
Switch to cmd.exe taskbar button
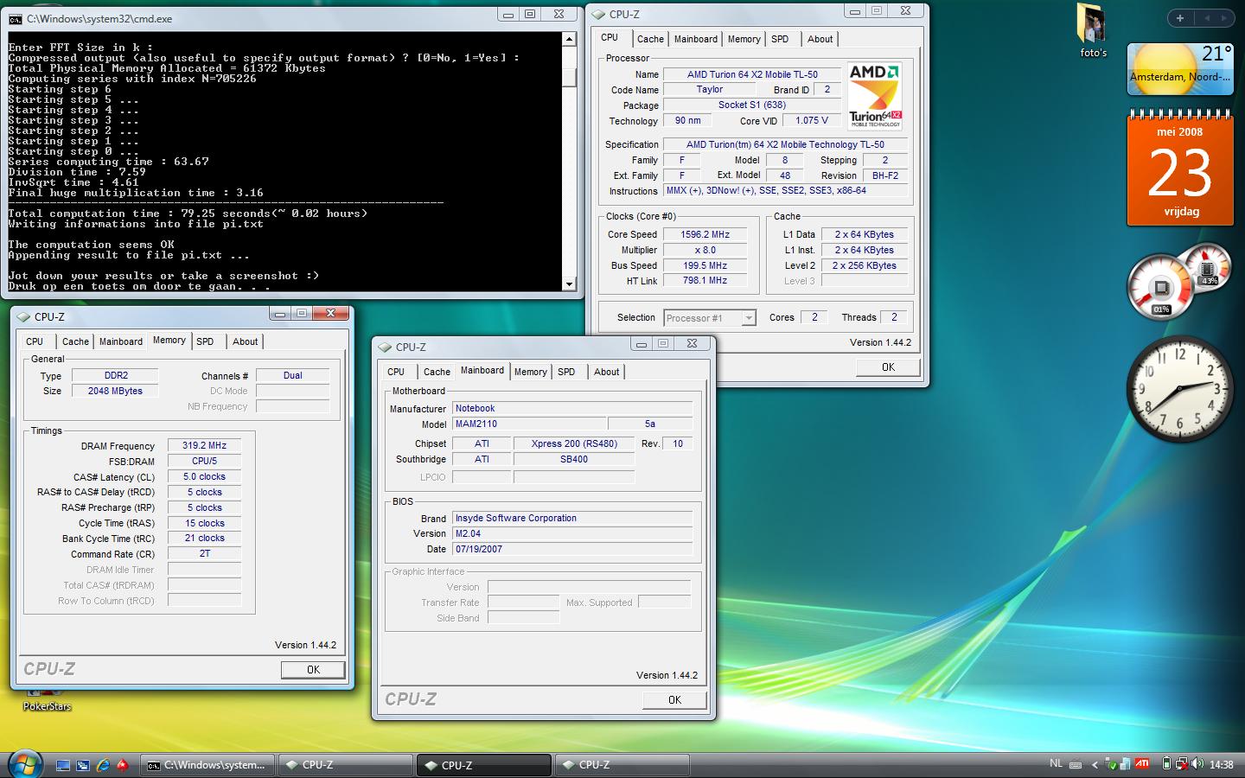[x=207, y=765]
